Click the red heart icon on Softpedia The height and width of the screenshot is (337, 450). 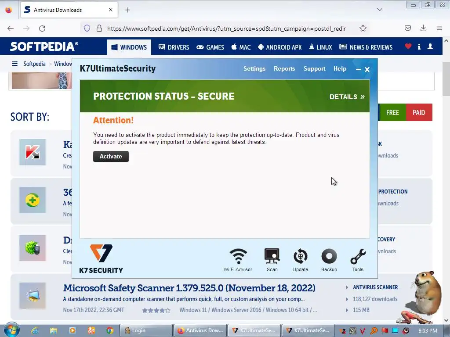click(x=408, y=47)
